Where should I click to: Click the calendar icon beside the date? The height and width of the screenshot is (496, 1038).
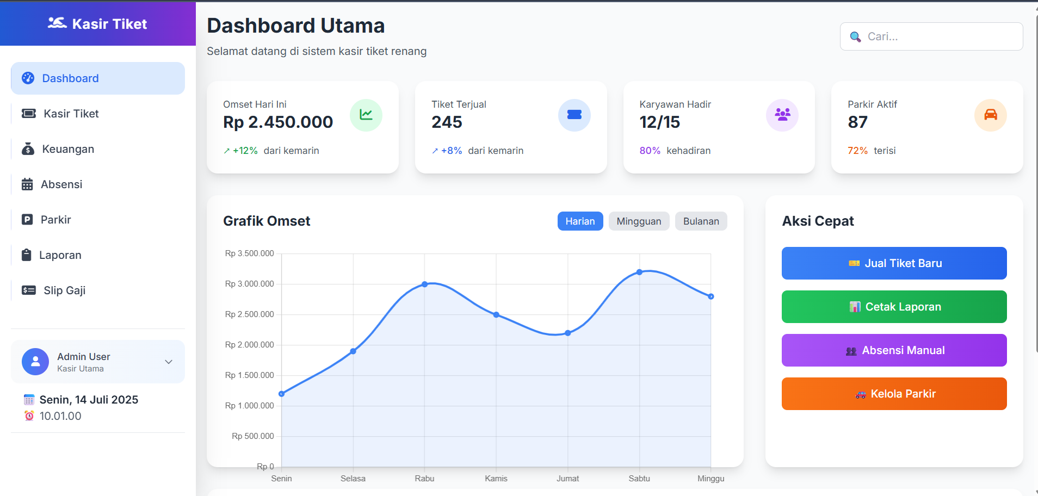point(29,400)
